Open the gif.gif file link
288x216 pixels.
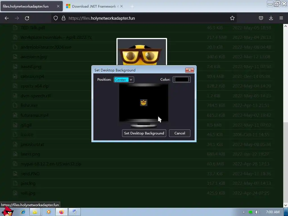[26, 125]
